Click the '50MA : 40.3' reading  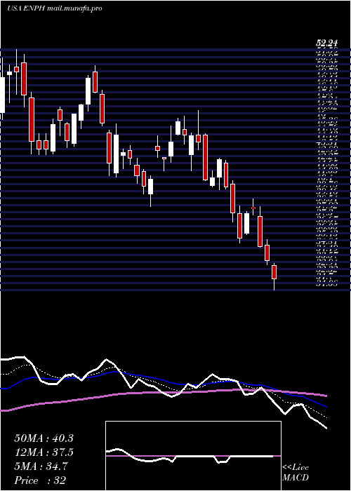44,438
